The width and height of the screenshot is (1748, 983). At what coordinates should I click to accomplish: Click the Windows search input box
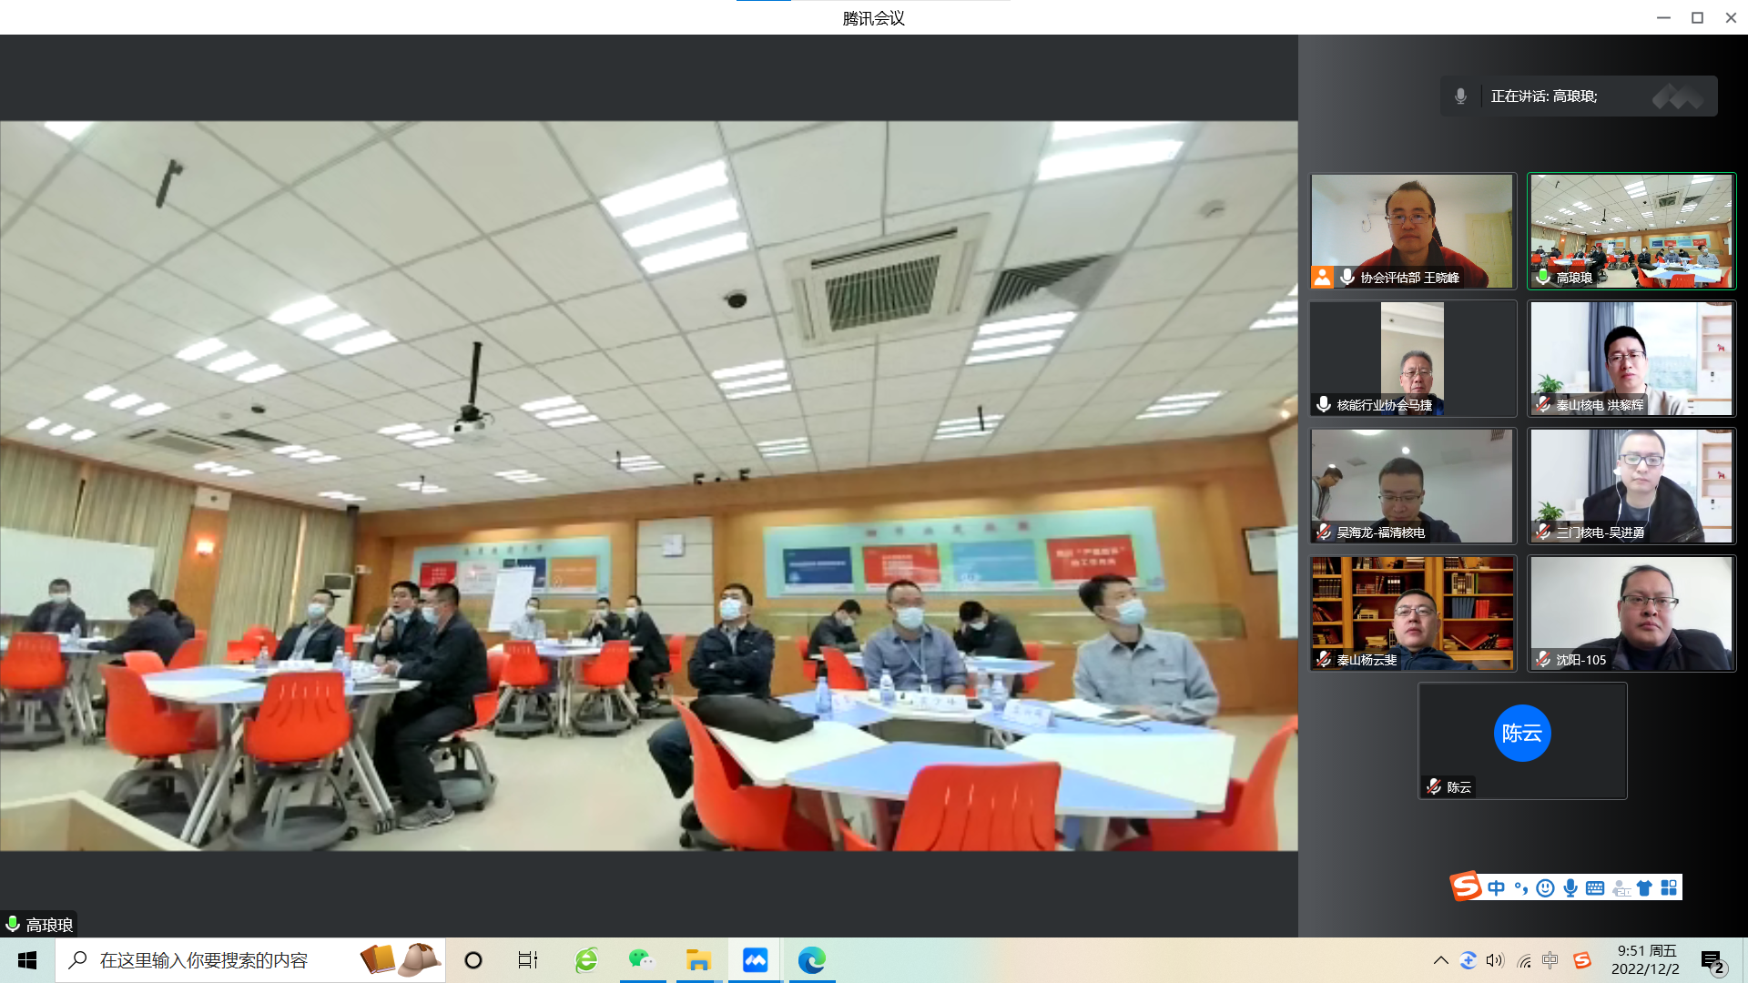[204, 960]
